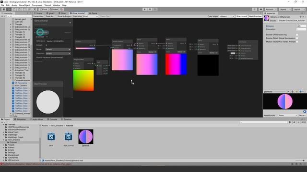This screenshot has height=172, width=307.
Task: Select the Move tool in toolbar
Action: coord(9,9)
